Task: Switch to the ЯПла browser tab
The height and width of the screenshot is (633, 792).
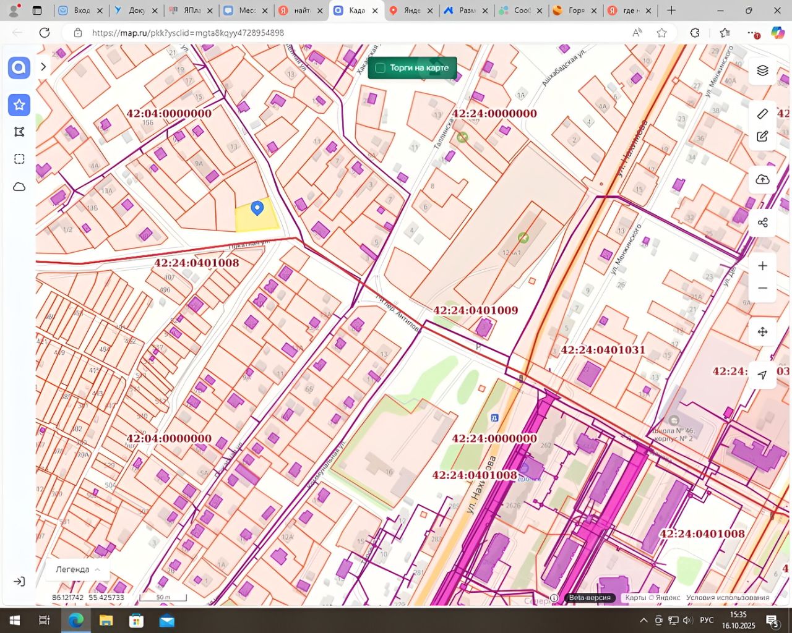Action: (192, 11)
